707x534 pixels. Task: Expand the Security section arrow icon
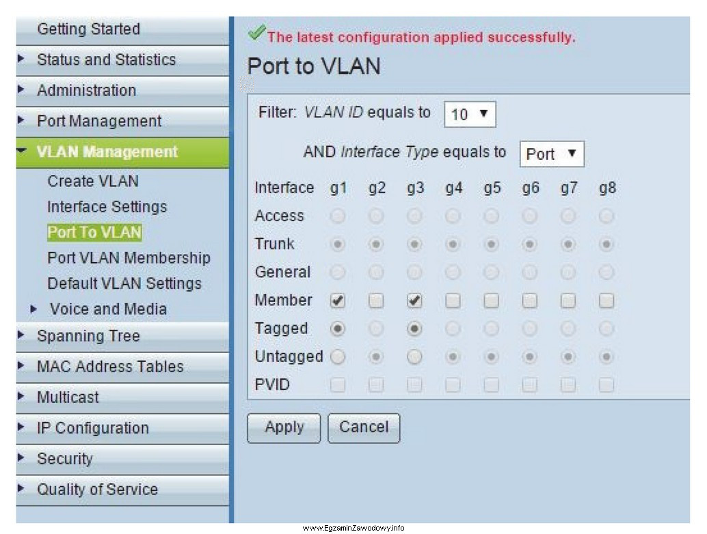(x=22, y=459)
